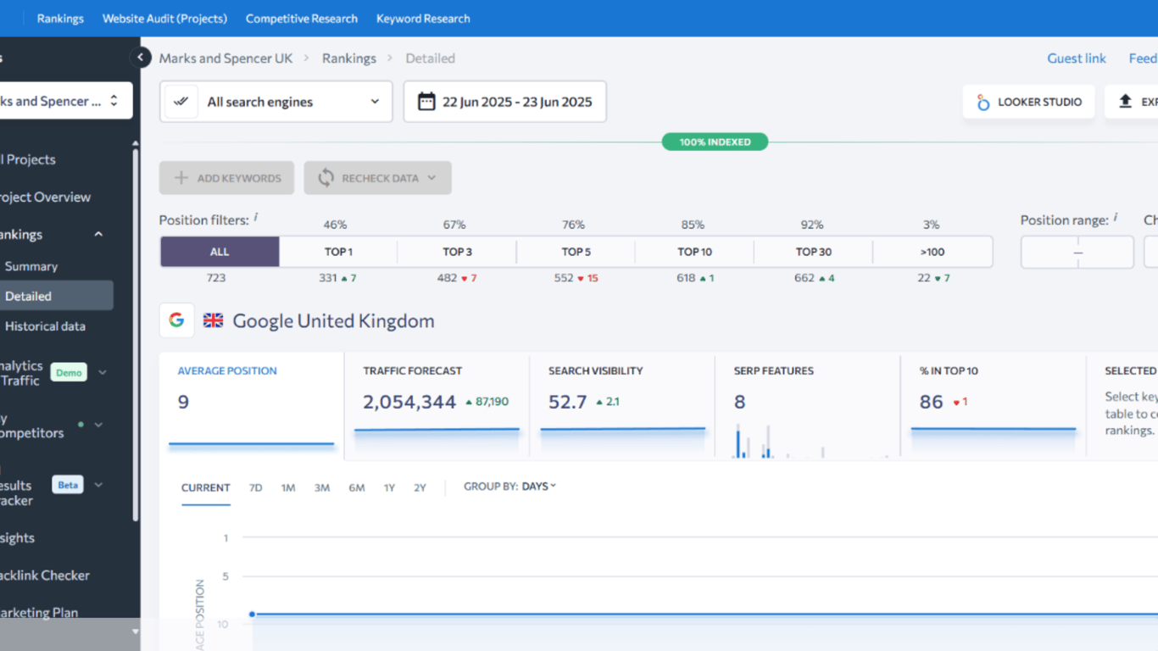Go to Marks and Spencer UK breadcrumb
Screen dimensions: 1158x651
(x=225, y=58)
